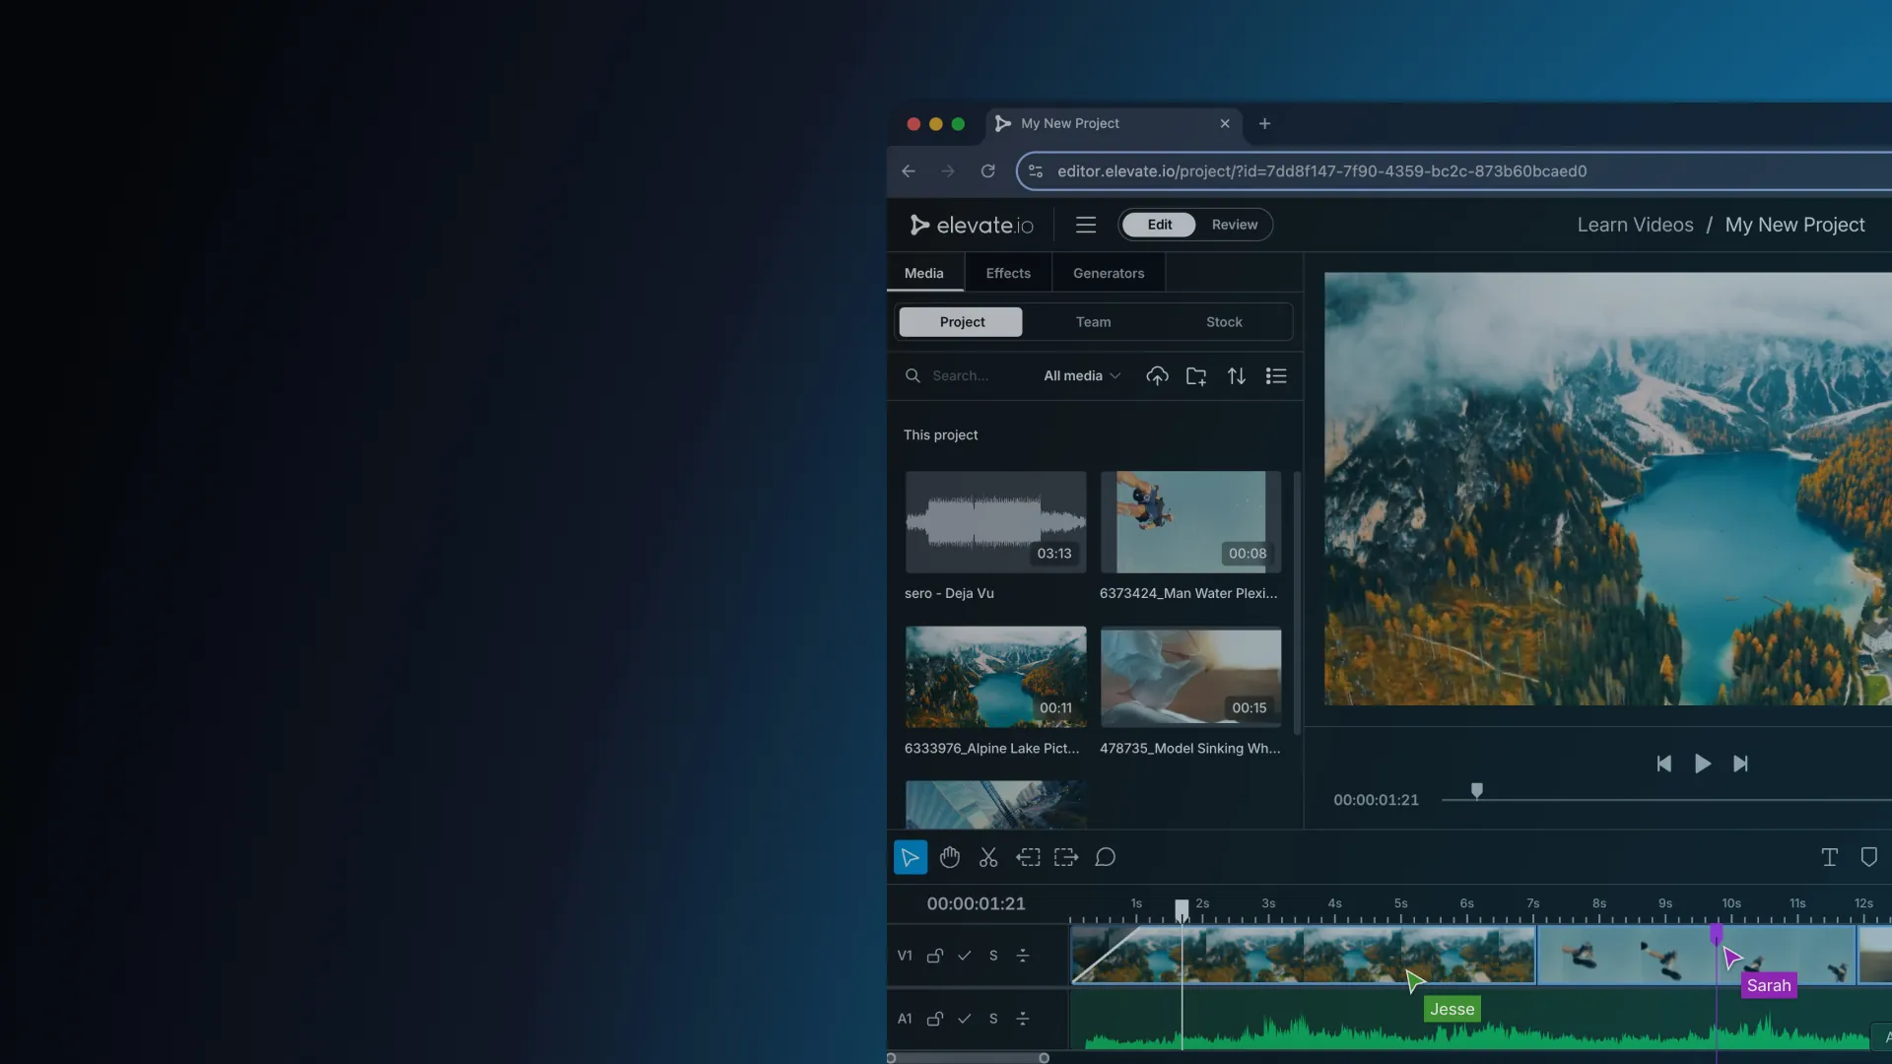Switch media to list view
Screen dimensions: 1892x1064
pyautogui.click(x=1276, y=375)
